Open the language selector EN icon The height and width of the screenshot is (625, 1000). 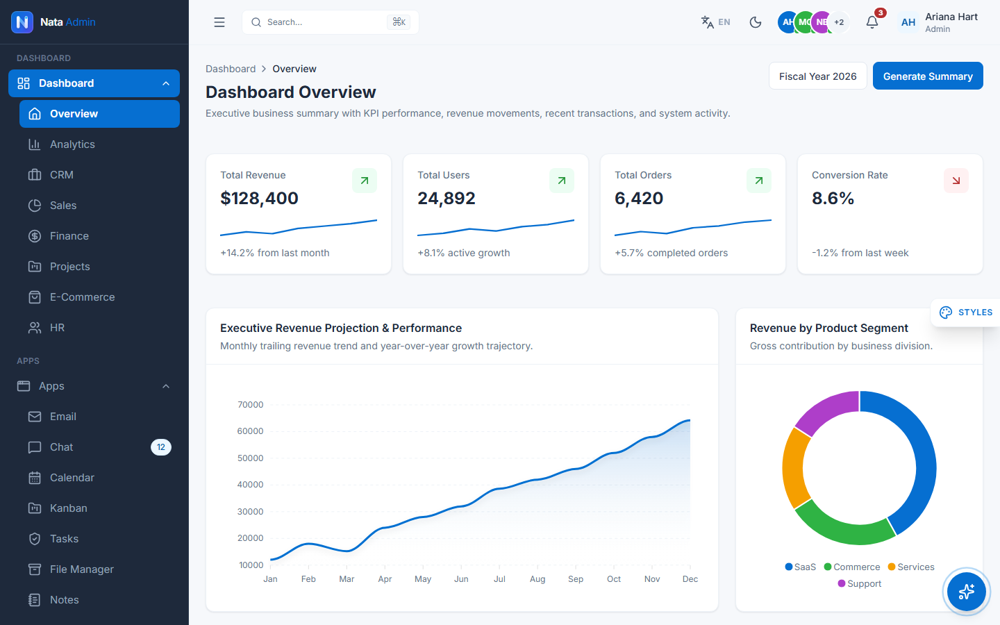[x=715, y=22]
